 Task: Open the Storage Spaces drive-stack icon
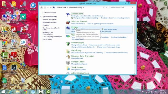68,63
